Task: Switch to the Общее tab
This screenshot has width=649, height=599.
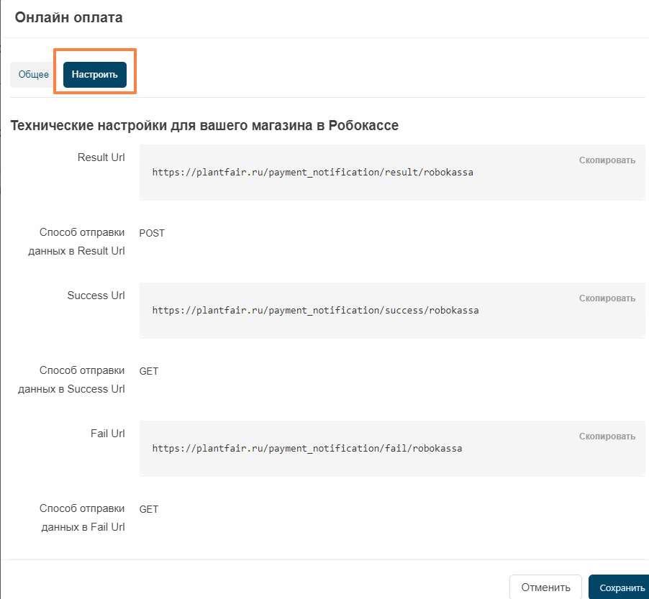Action: pos(34,75)
